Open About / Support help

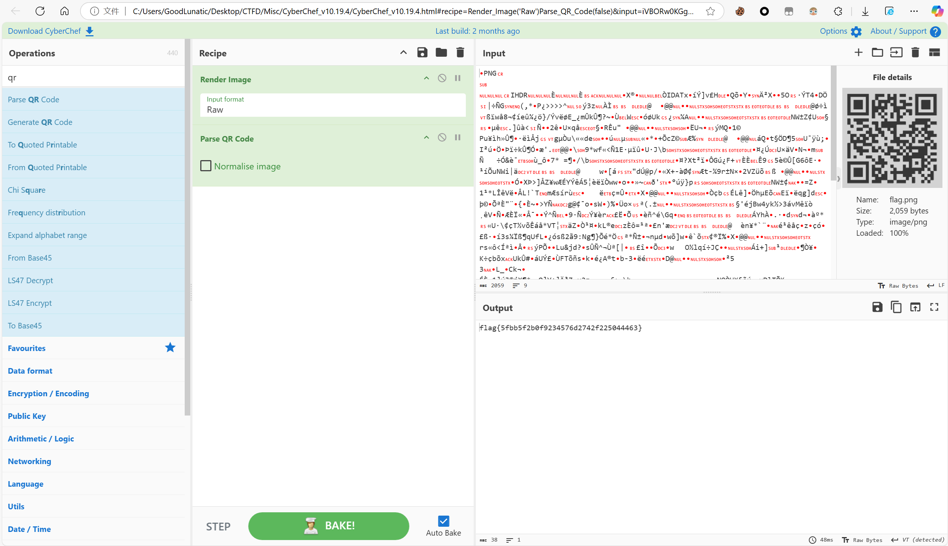point(905,31)
